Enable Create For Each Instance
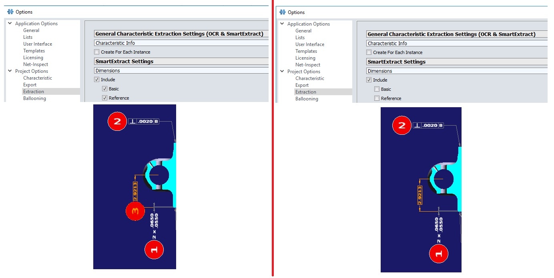 (x=96, y=52)
